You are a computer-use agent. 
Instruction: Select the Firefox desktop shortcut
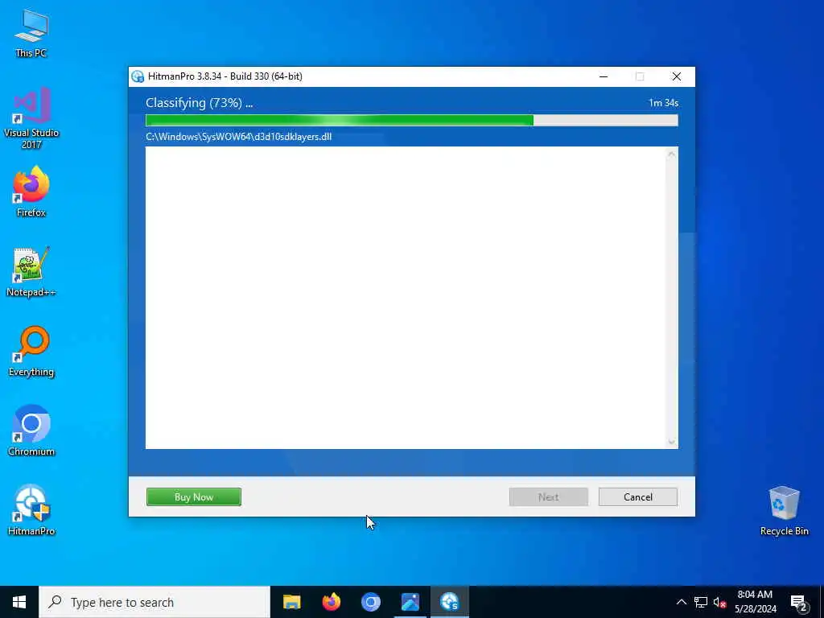(31, 192)
